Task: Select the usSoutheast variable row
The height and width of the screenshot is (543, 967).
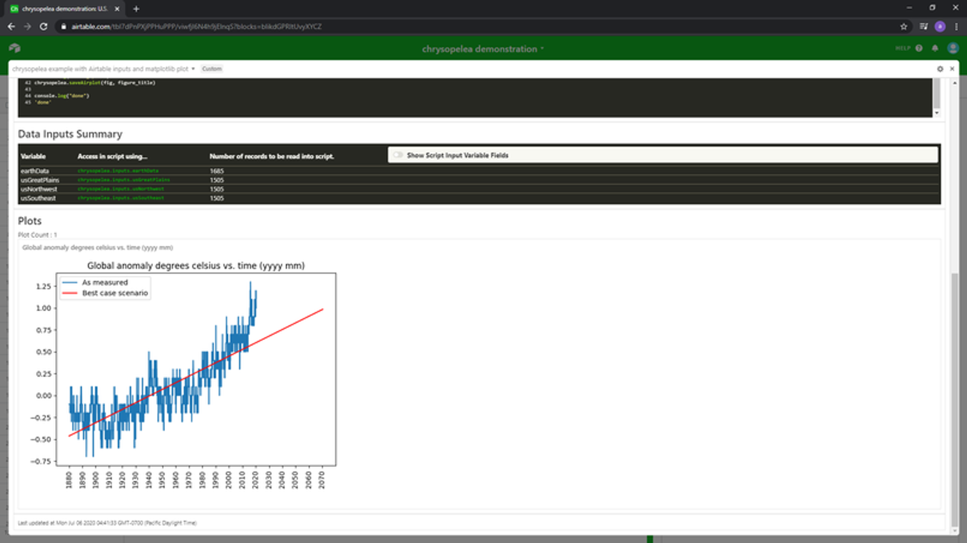Action: click(x=479, y=198)
